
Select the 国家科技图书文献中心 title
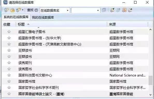(x=35, y=75)
